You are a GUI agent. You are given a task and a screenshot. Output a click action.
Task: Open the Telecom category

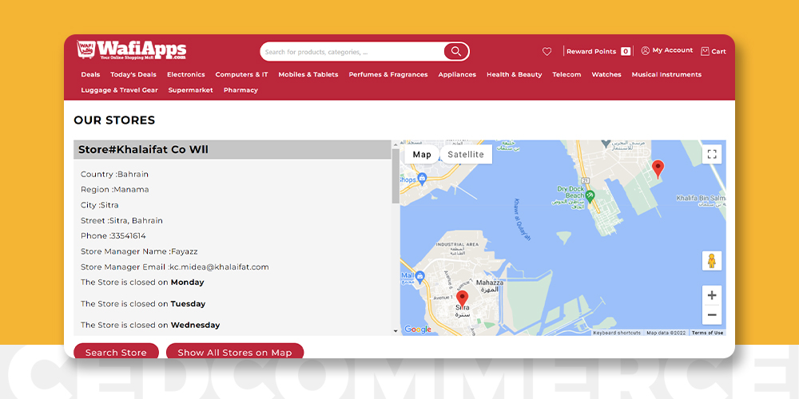[x=566, y=74]
